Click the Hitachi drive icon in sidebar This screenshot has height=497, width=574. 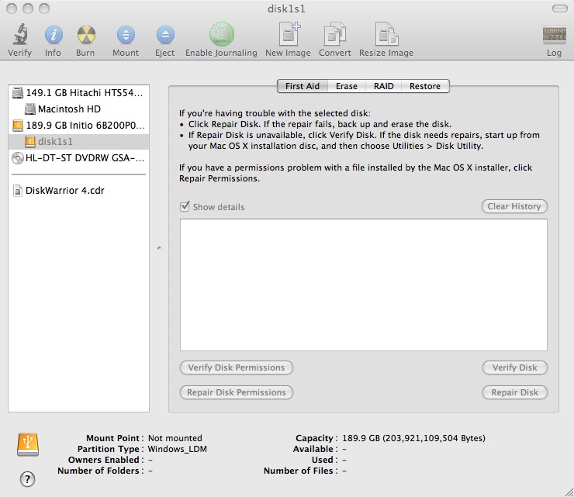(x=17, y=93)
